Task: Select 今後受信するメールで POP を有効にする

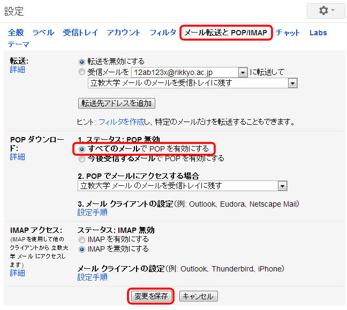Action: pyautogui.click(x=82, y=159)
